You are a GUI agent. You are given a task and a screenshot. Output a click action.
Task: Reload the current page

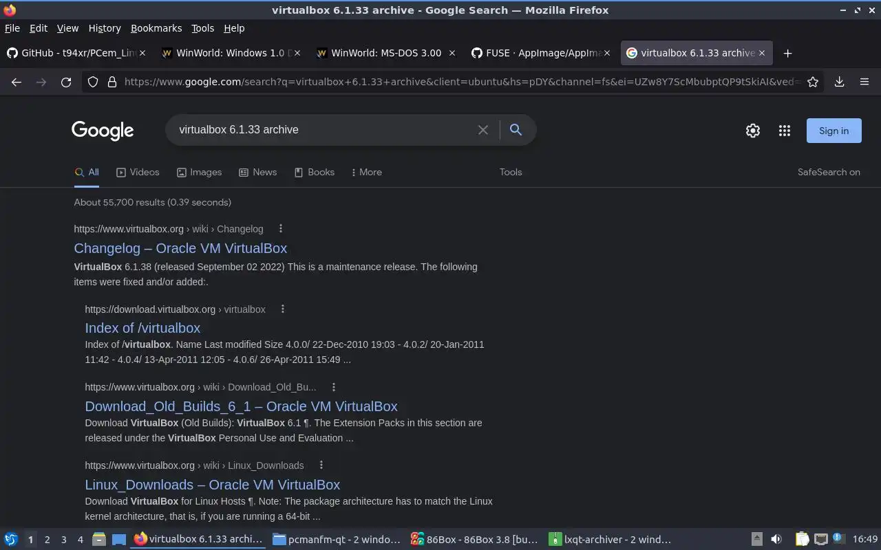pos(66,82)
